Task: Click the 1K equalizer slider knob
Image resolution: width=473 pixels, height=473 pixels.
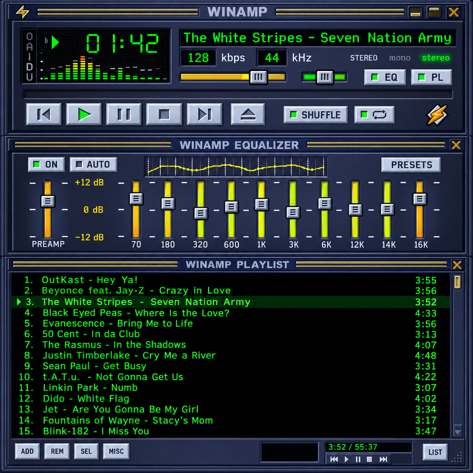Action: [x=261, y=204]
